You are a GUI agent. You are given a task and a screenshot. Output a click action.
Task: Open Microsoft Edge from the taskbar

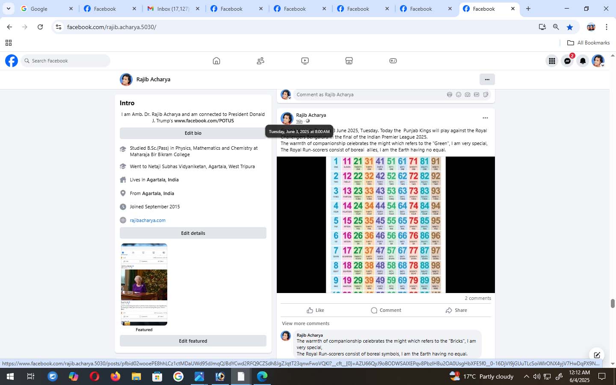pos(262,376)
